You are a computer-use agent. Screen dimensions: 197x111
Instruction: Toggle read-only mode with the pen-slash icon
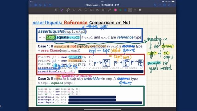click(169, 5)
